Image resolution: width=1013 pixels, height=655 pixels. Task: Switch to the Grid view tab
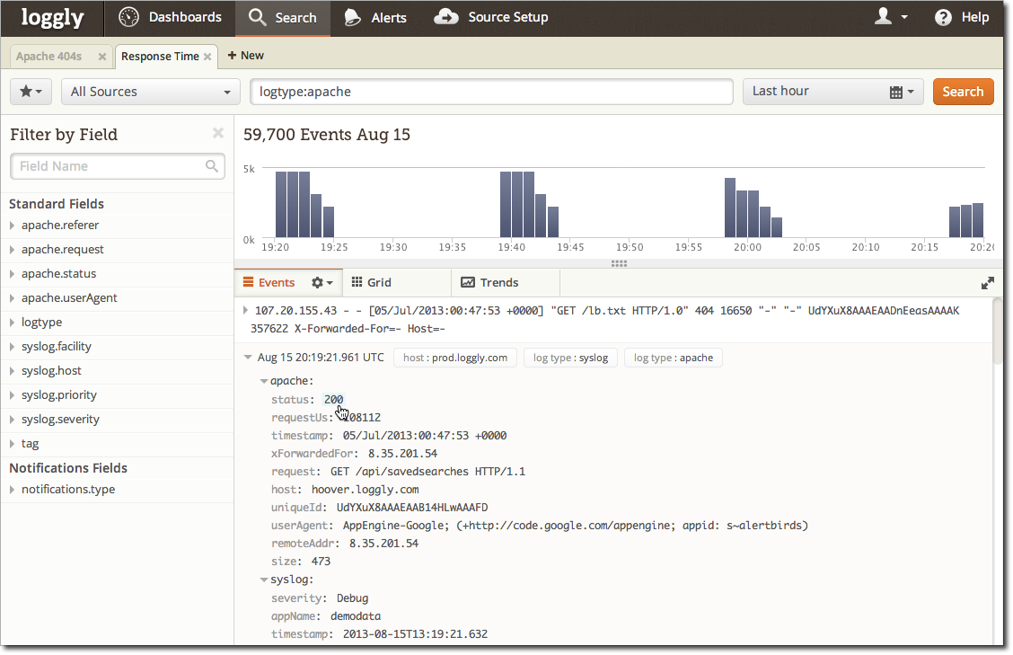pyautogui.click(x=371, y=282)
